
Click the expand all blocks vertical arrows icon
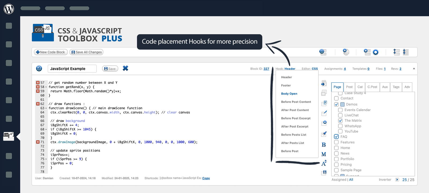pyautogui.click(x=396, y=52)
